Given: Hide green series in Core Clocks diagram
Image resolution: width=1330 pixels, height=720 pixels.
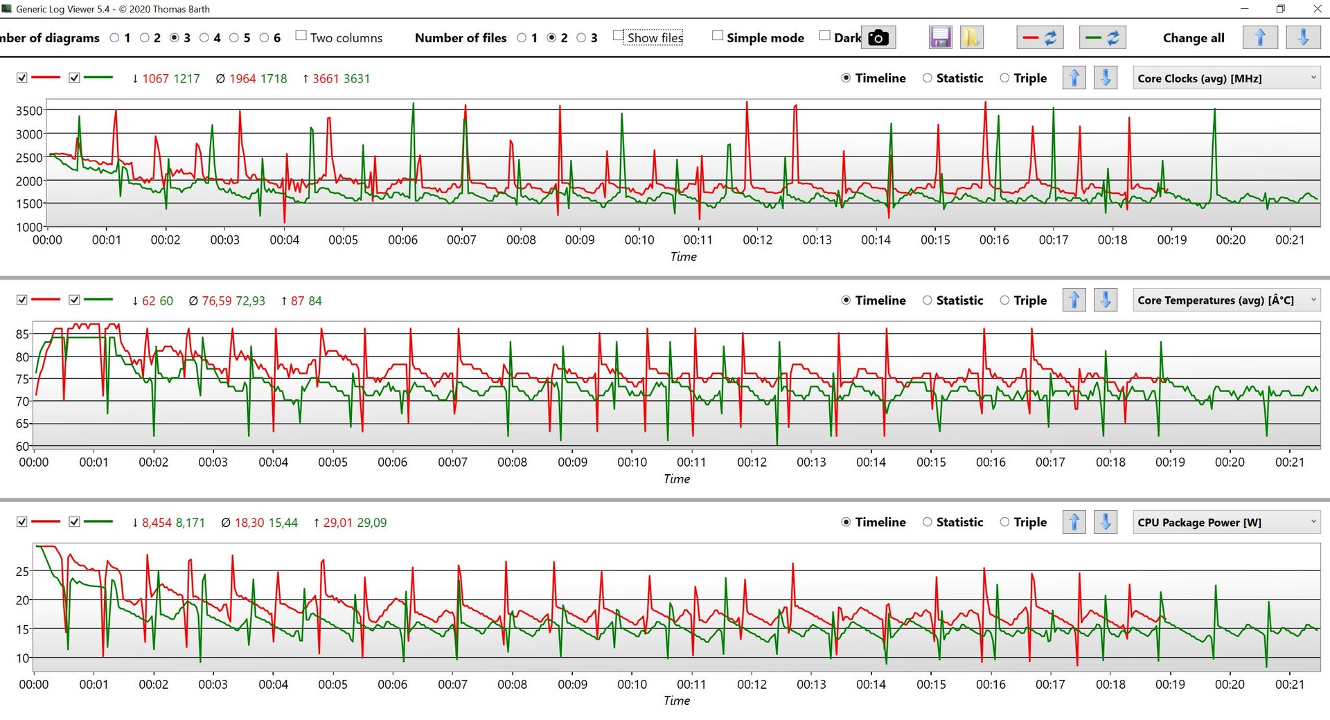Looking at the screenshot, I should [75, 78].
